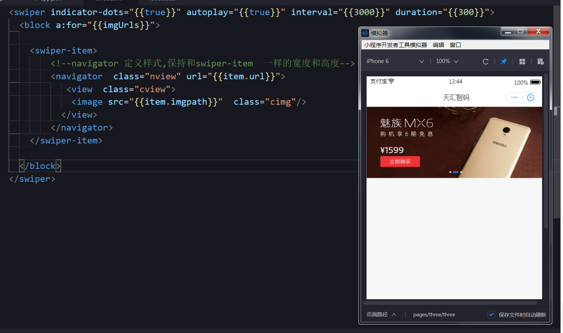This screenshot has height=333, width=563.
Task: Minimize the simulator window
Action: [x=507, y=32]
